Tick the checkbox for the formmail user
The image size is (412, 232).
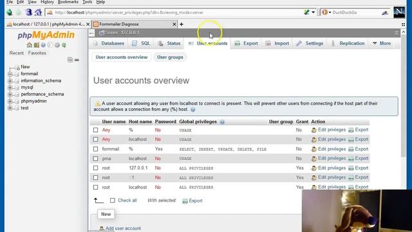pos(96,149)
